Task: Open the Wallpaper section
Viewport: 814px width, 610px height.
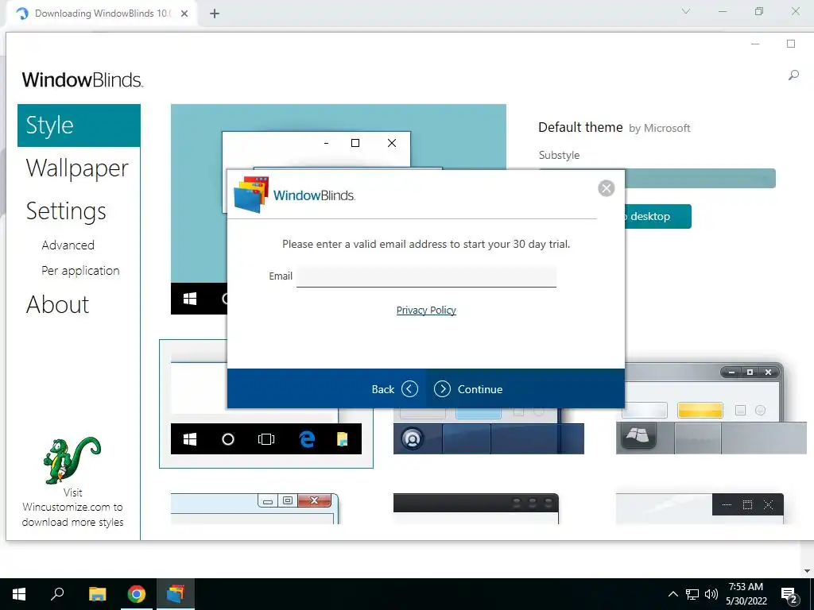Action: 77,168
